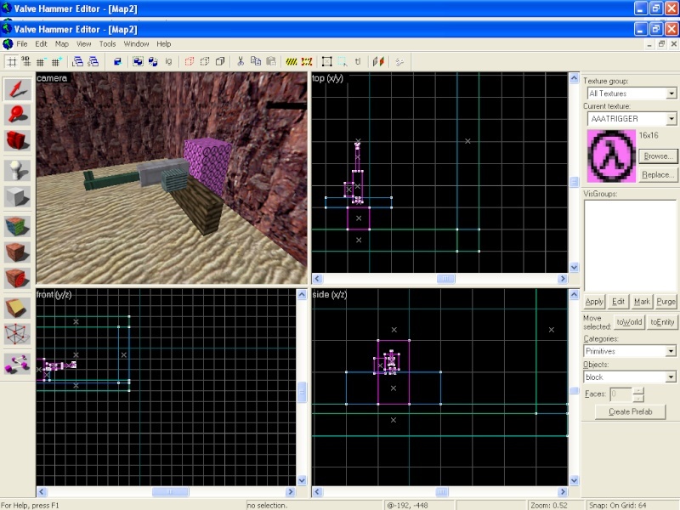Increase the Faces stepper value
680x510 pixels.
coord(638,390)
